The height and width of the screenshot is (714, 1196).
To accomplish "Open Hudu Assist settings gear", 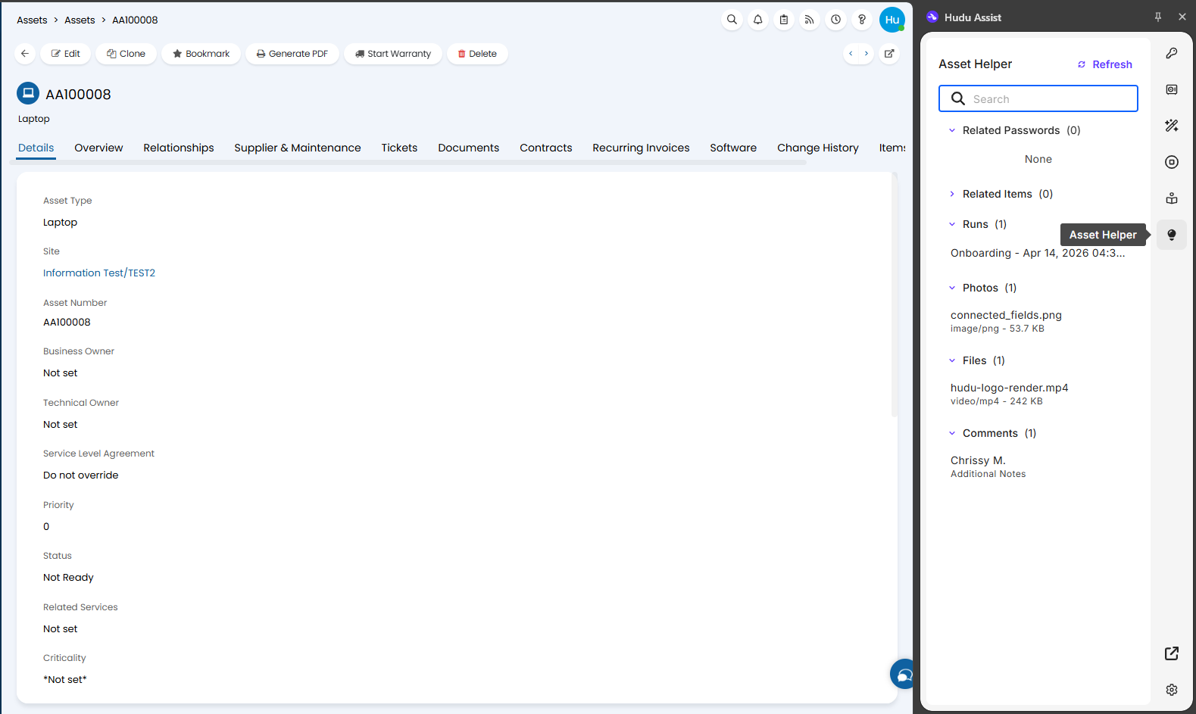I will [x=1172, y=690].
